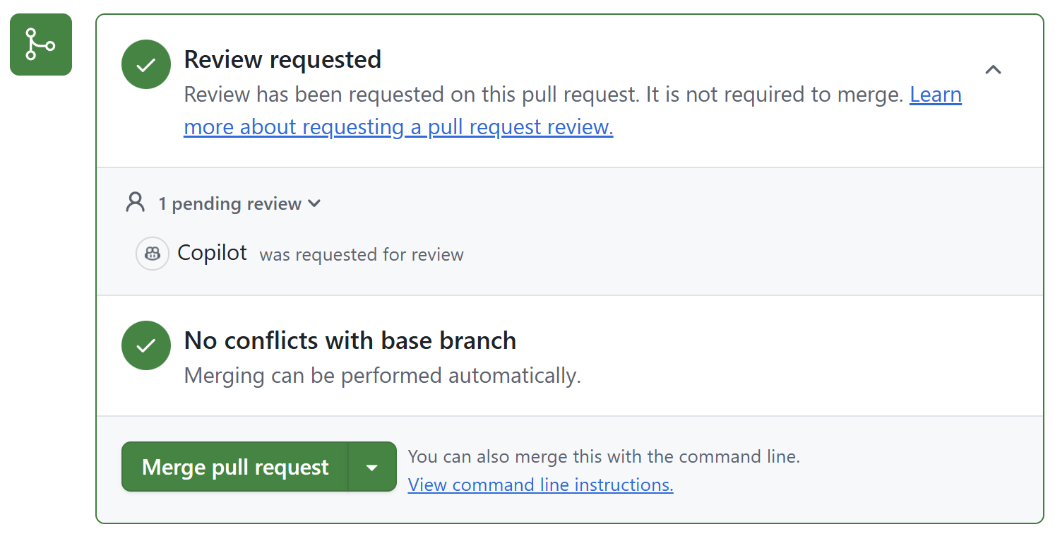Open the Learn more about requesting review link
1055x534 pixels.
[935, 95]
